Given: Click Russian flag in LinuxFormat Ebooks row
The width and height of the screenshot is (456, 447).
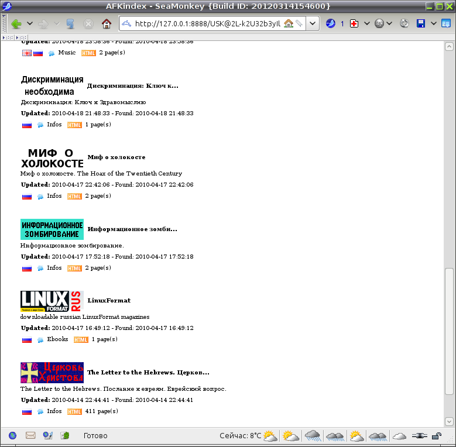Looking at the screenshot, I should (27, 340).
